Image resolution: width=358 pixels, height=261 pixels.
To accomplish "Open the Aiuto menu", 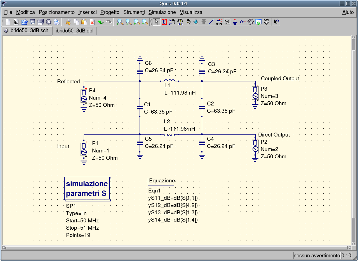I will [x=348, y=12].
